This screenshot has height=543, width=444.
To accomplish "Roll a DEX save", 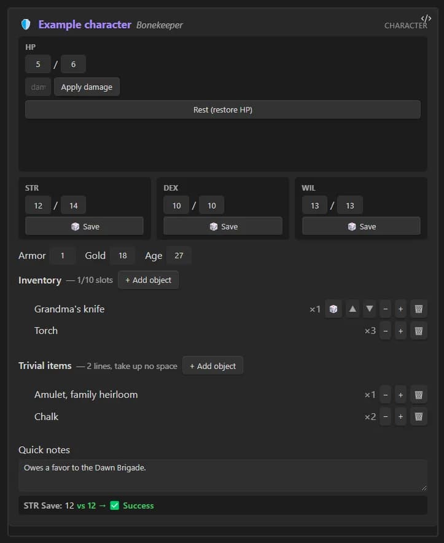I will (223, 226).
